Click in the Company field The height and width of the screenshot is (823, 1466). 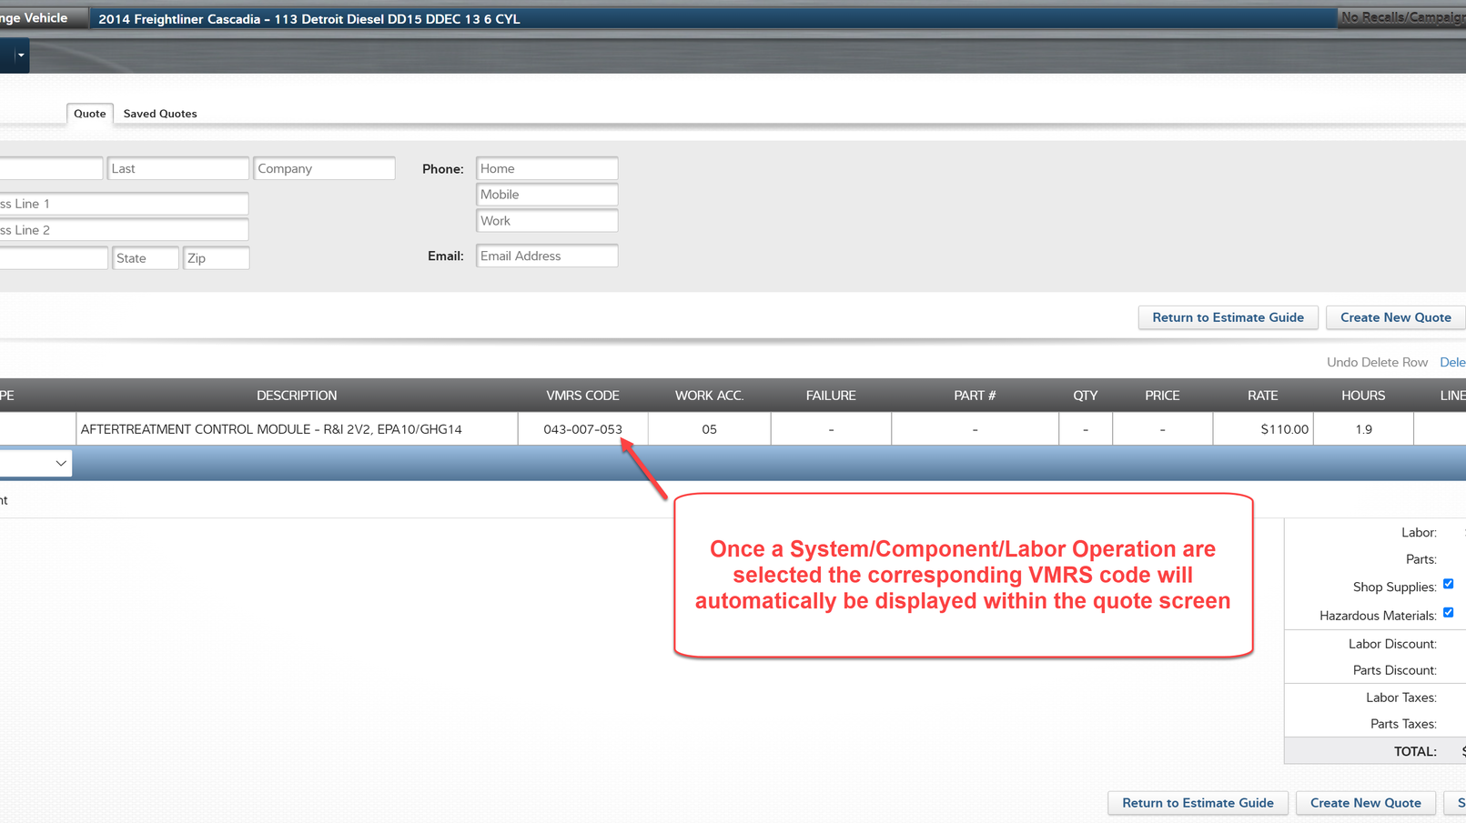pos(324,168)
